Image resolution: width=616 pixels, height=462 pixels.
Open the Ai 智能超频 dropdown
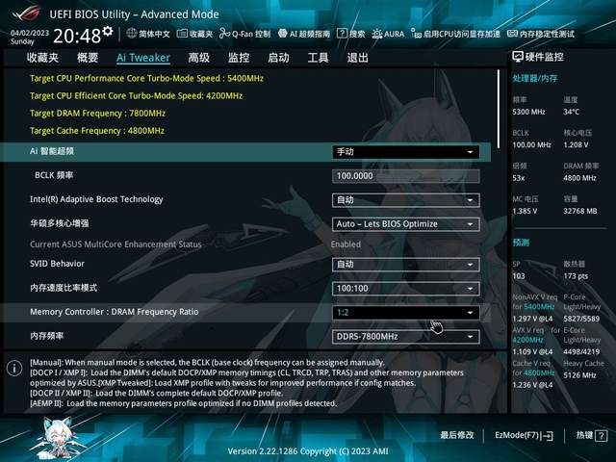406,152
